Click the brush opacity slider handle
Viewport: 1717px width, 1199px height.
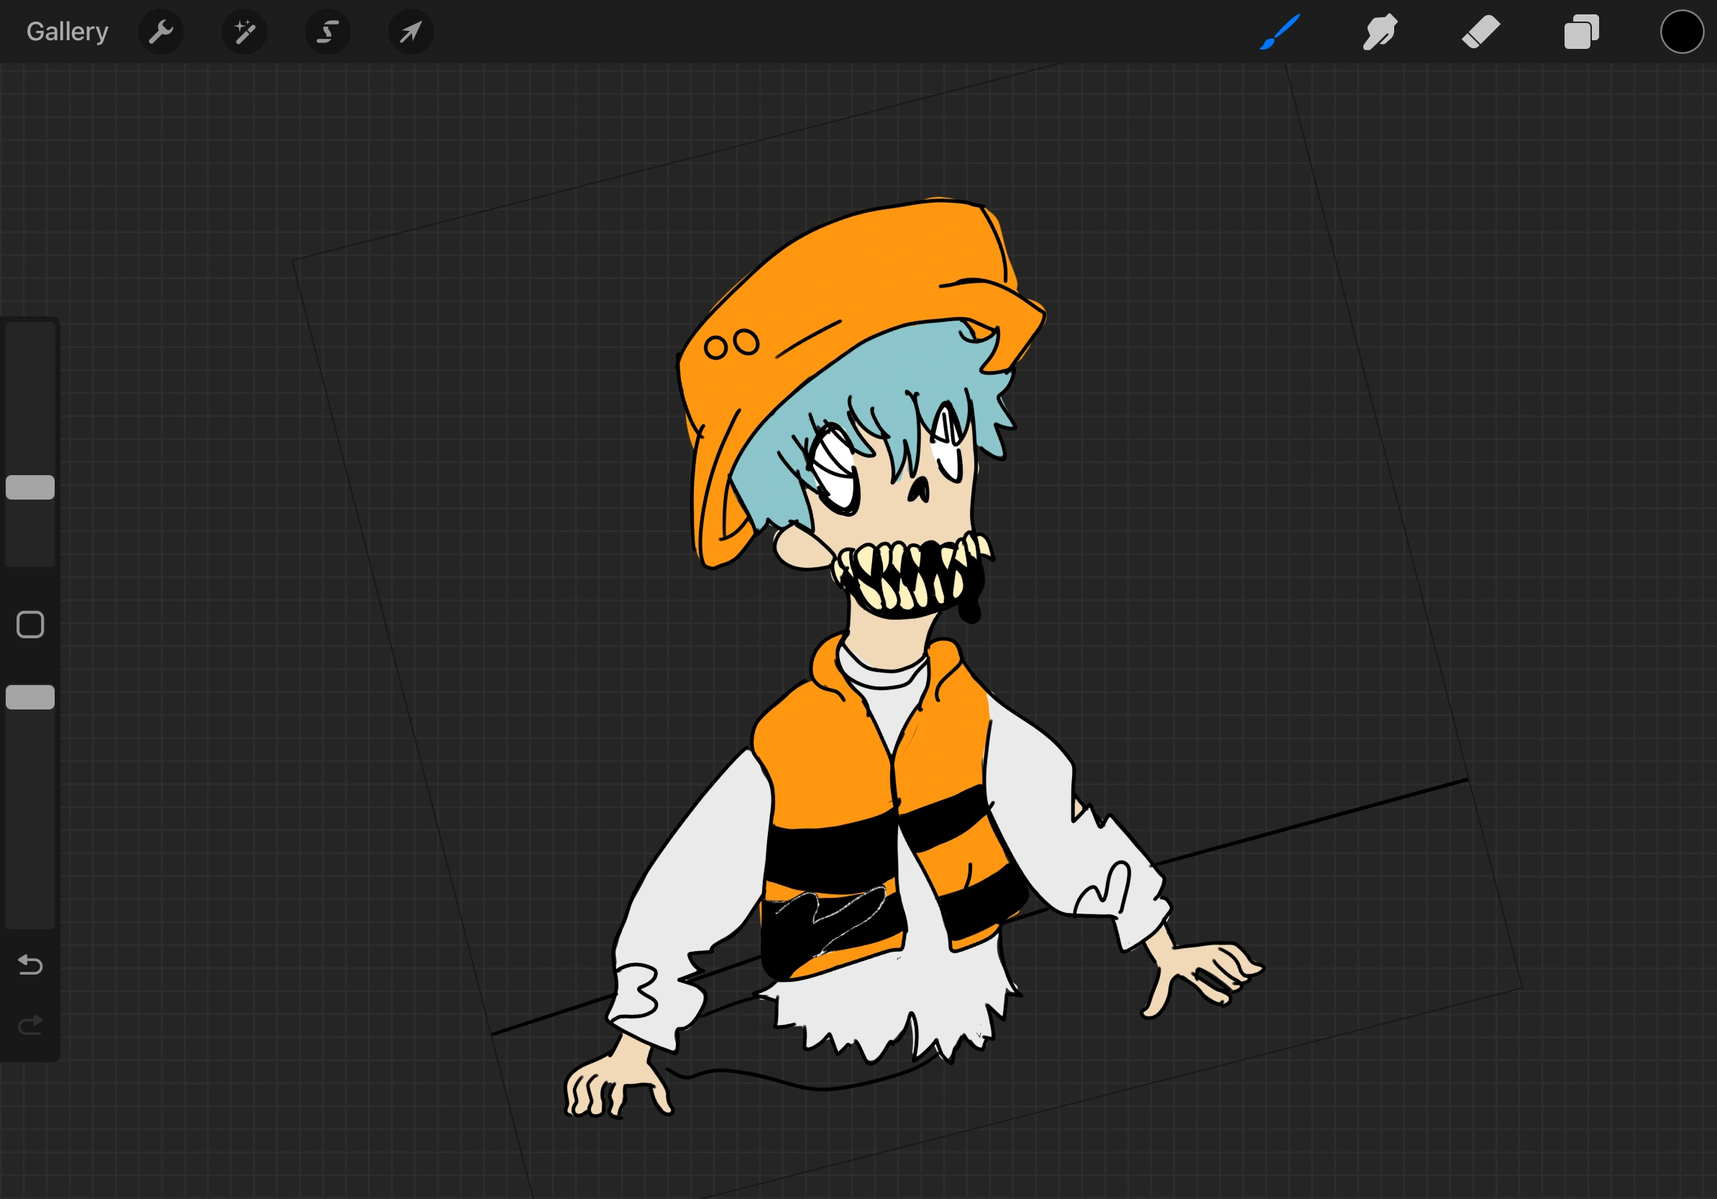coord(30,697)
